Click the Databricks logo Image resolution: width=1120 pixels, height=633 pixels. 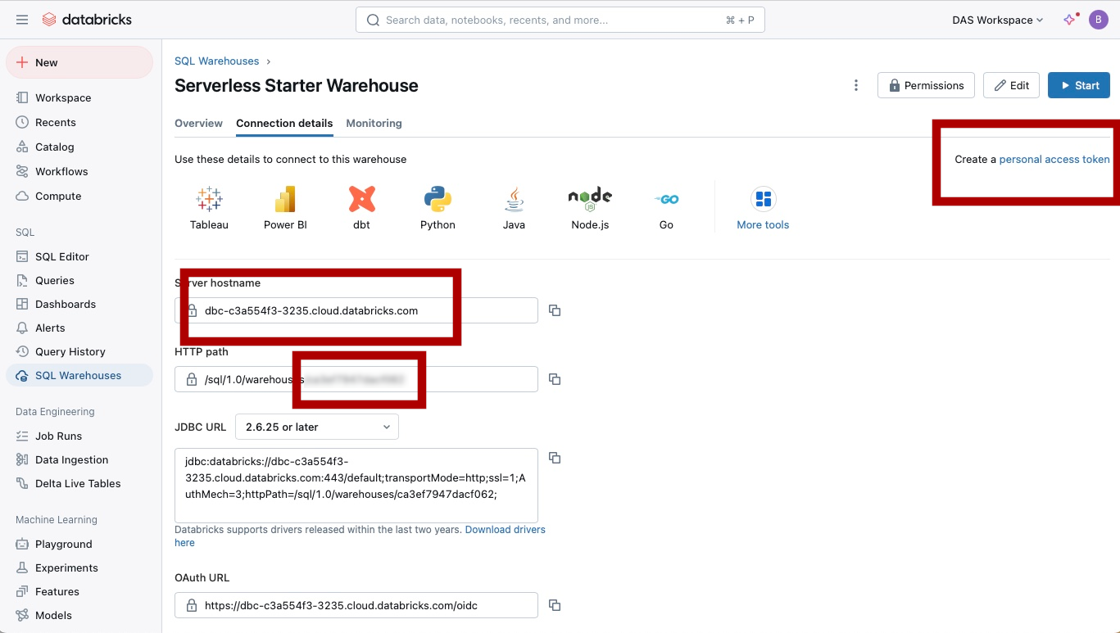click(87, 20)
